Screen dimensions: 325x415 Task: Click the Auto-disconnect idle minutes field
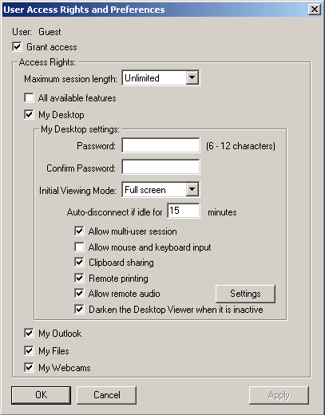tap(184, 211)
